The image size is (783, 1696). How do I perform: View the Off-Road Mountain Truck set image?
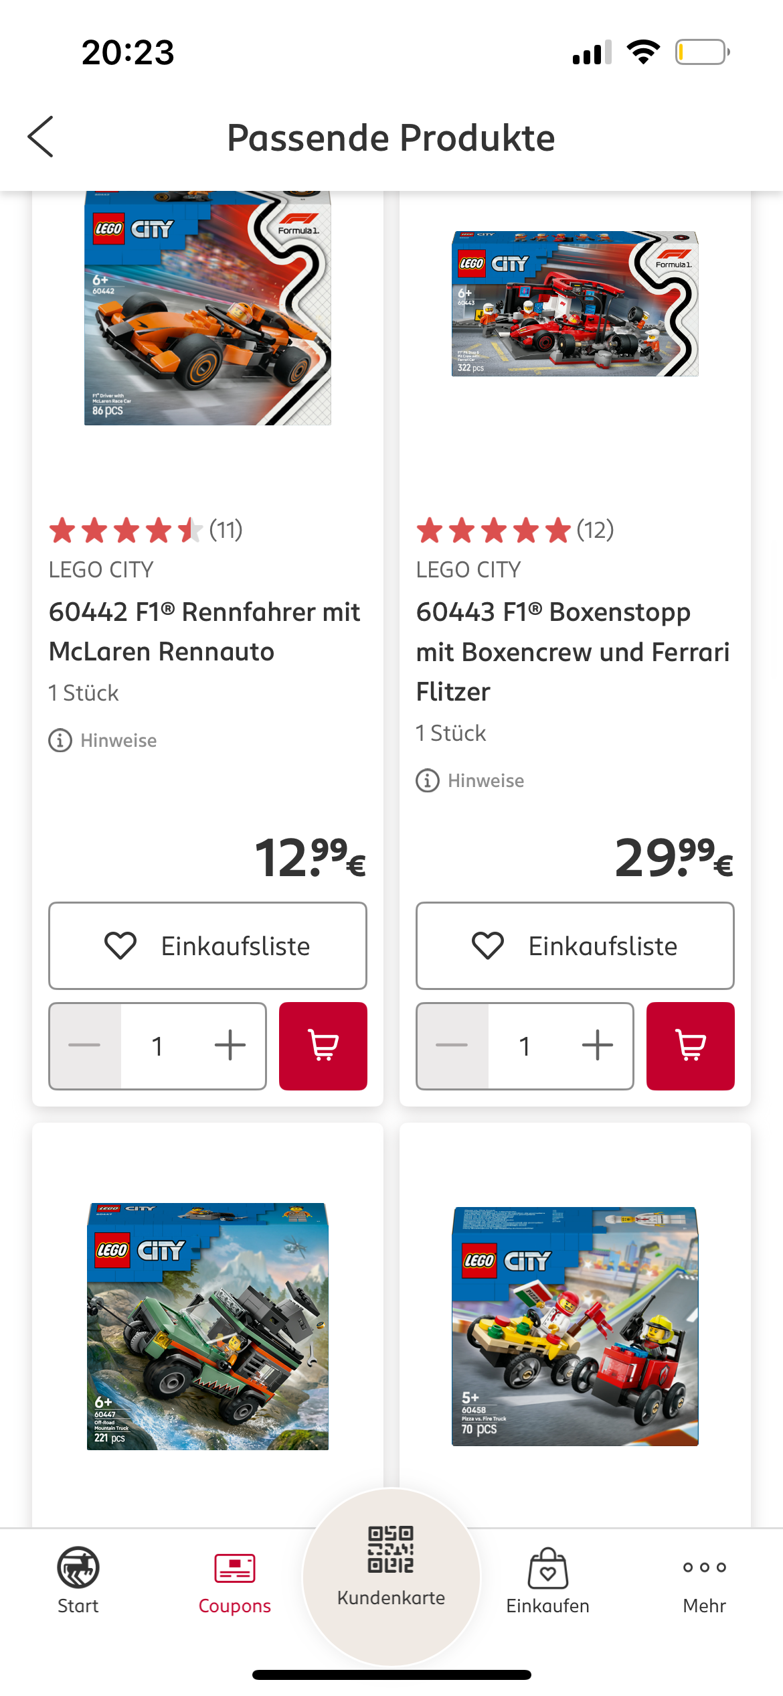[207, 1326]
